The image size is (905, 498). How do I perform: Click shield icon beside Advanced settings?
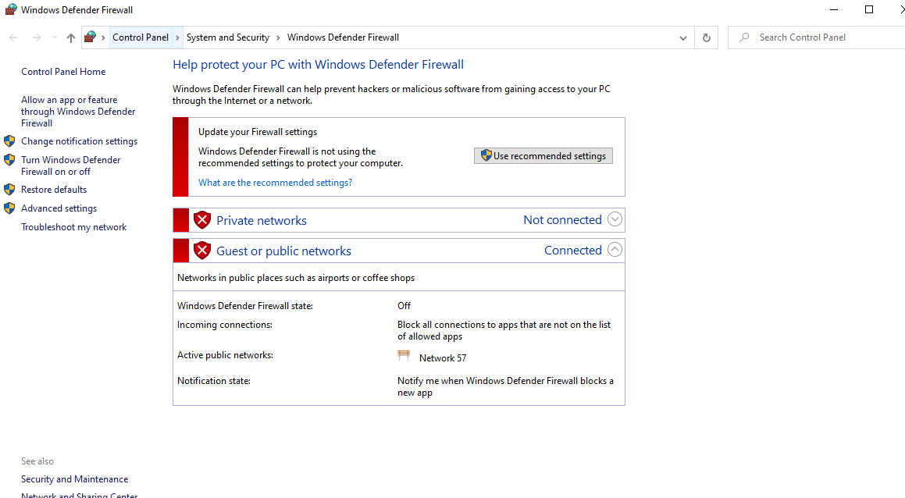[9, 208]
